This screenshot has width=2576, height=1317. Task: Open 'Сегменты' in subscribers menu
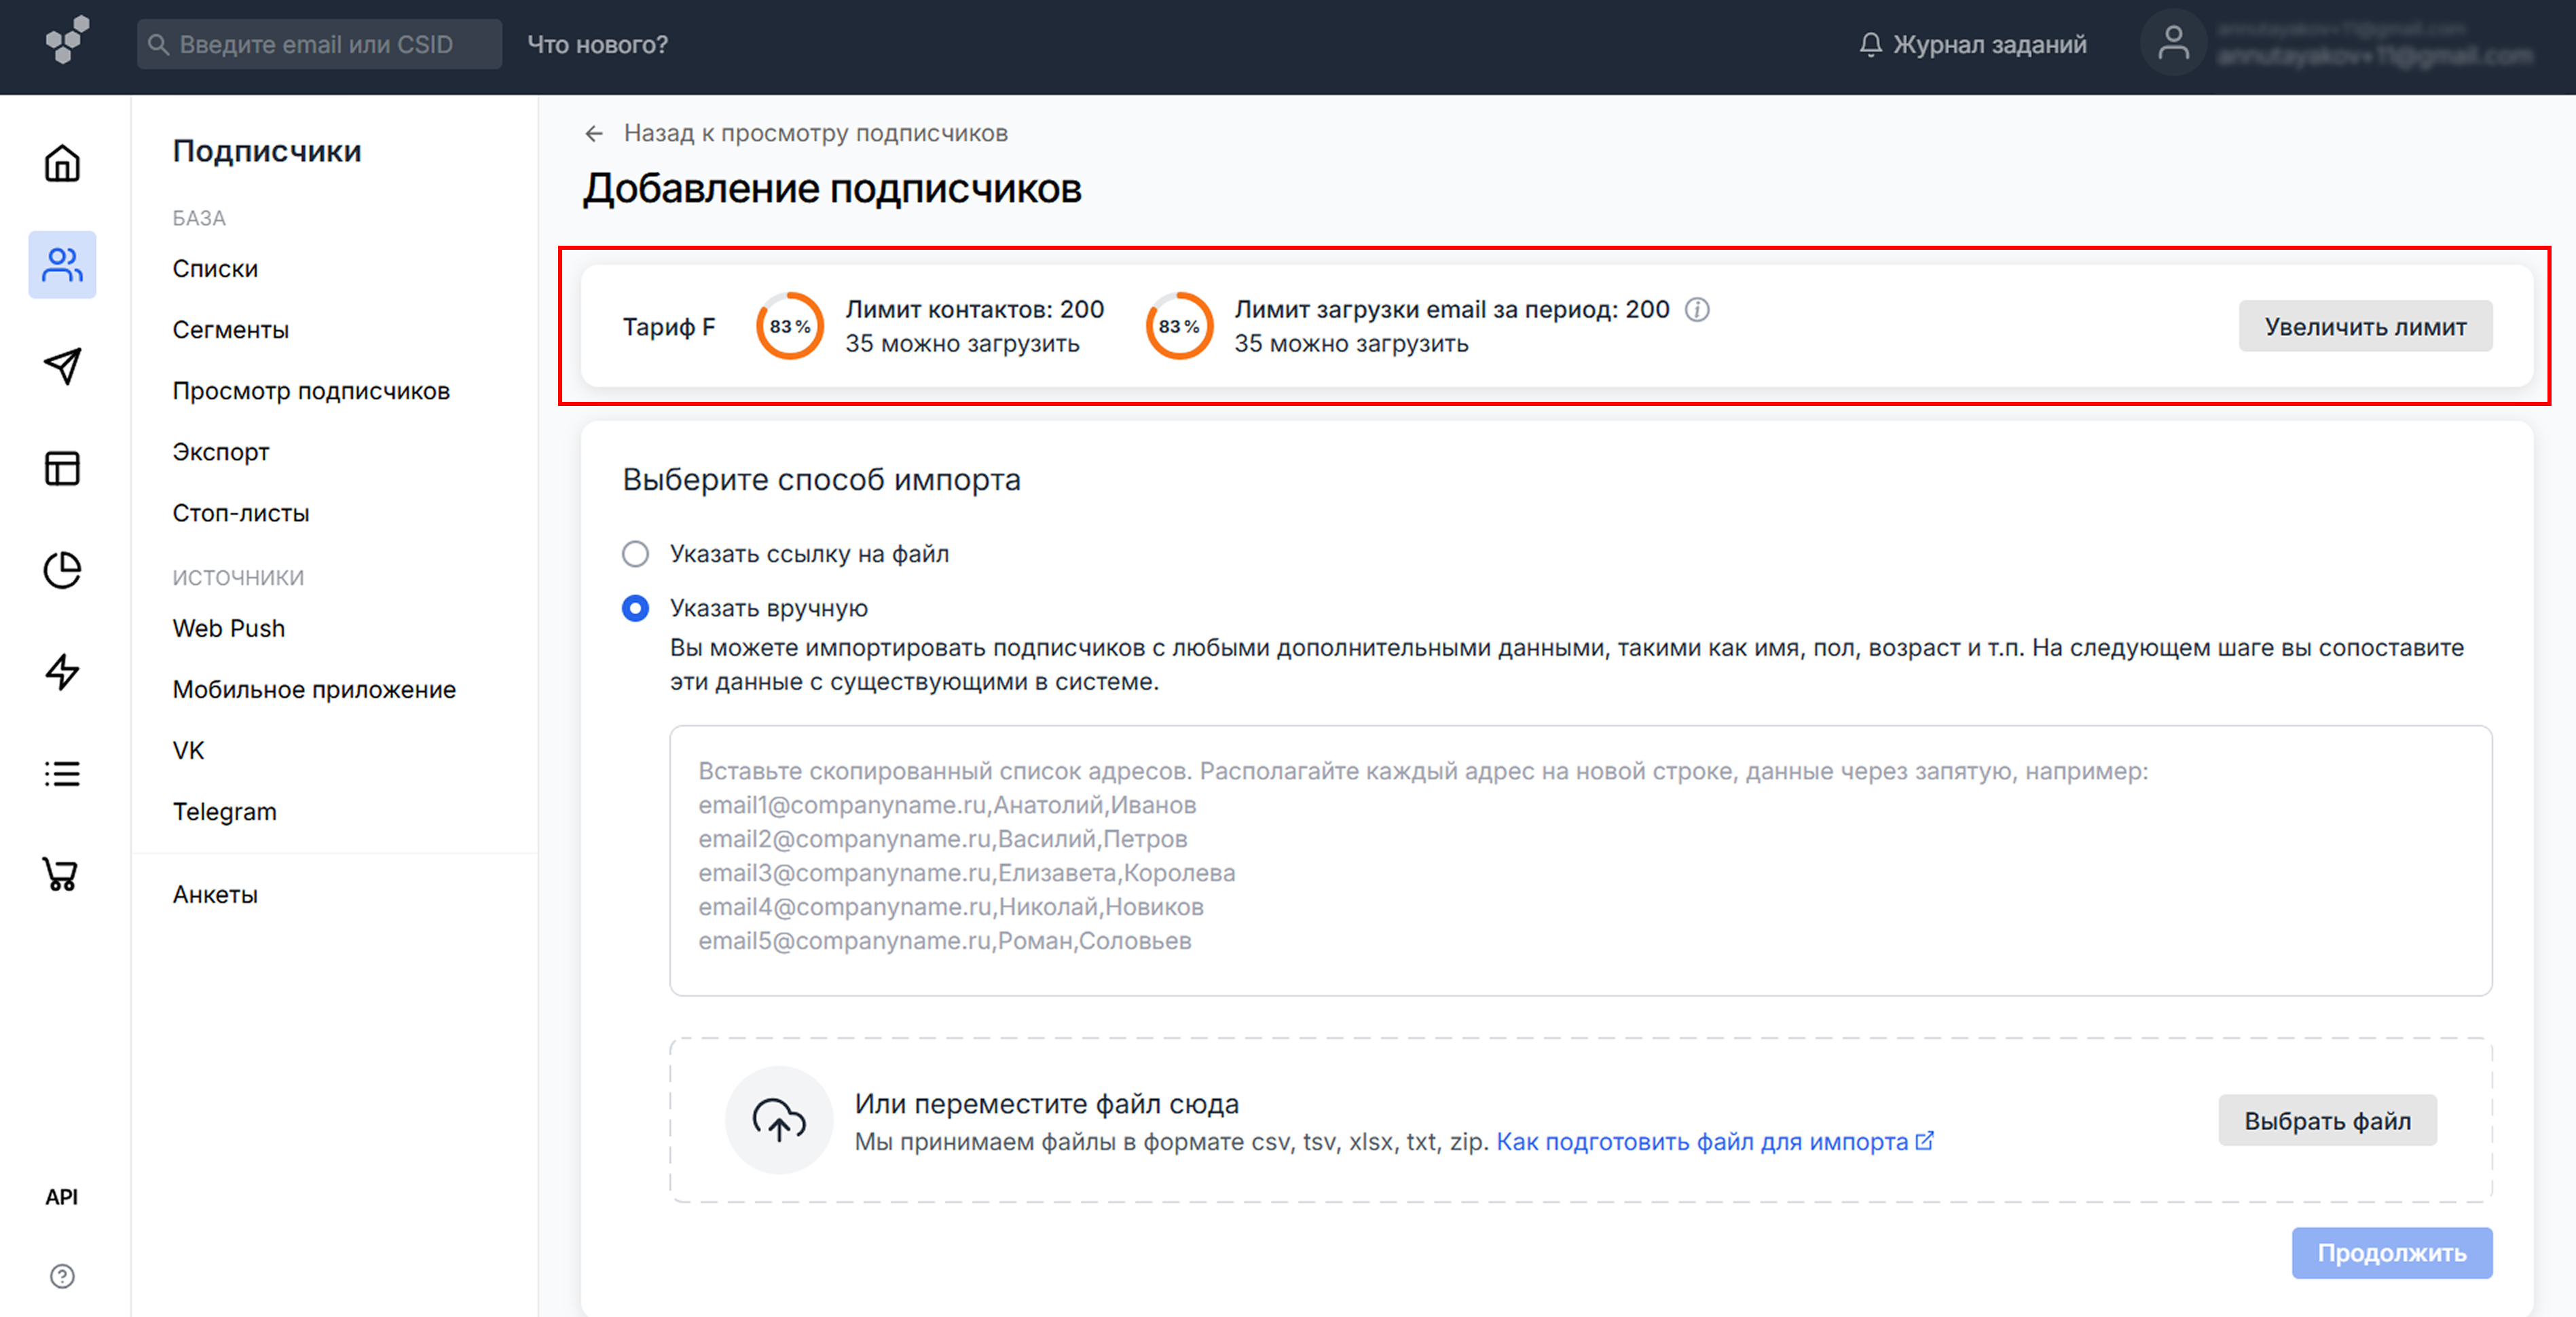point(230,330)
